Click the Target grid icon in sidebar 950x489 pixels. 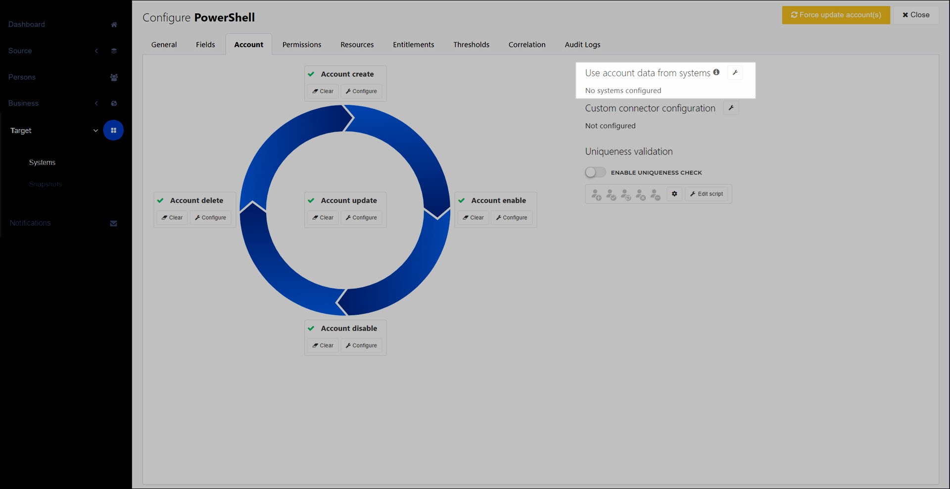pos(113,130)
